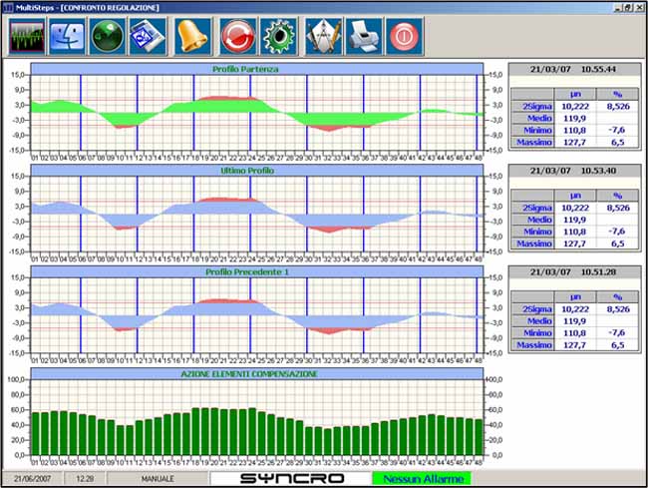Click the green radar scan icon
648x488 pixels.
pyautogui.click(x=108, y=37)
